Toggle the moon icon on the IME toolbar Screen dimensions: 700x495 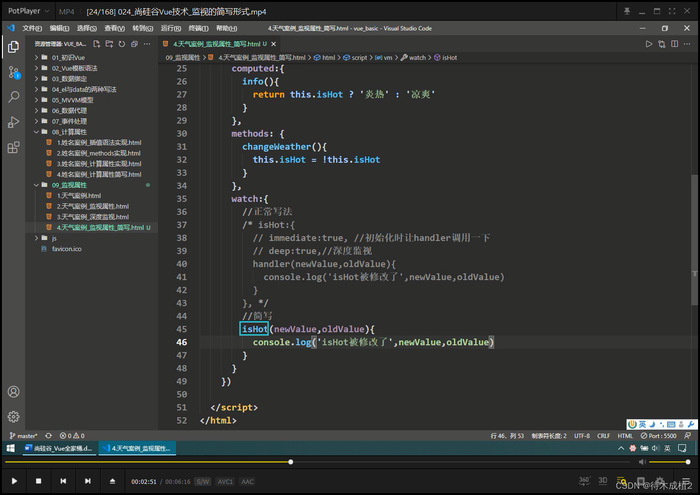pos(652,424)
